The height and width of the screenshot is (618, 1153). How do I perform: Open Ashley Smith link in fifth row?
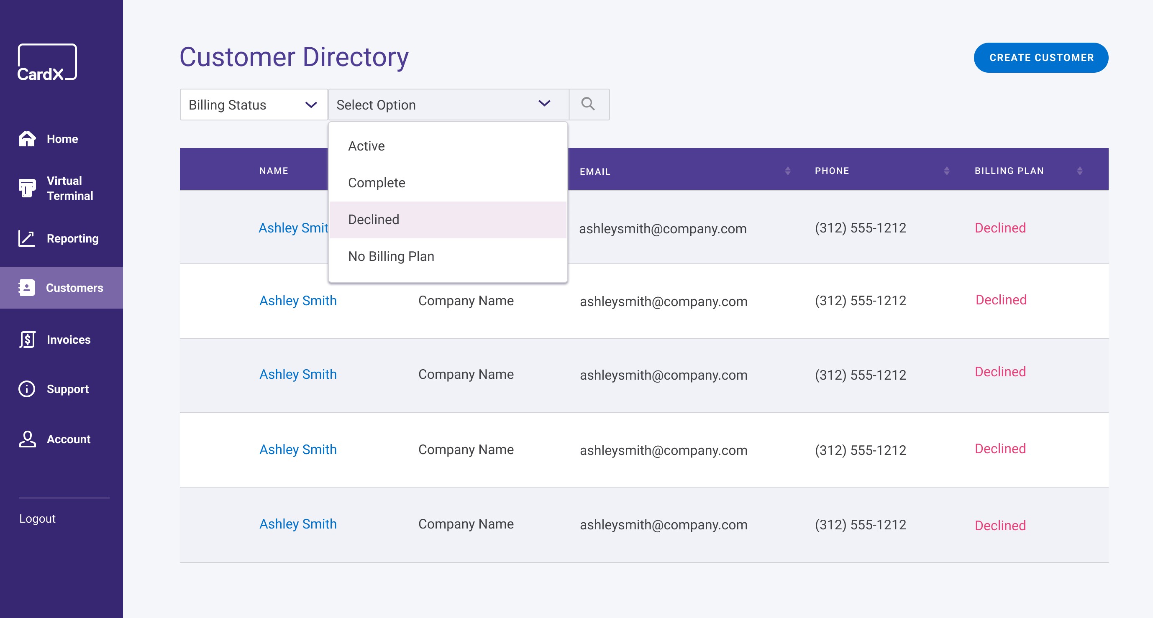[x=298, y=524]
